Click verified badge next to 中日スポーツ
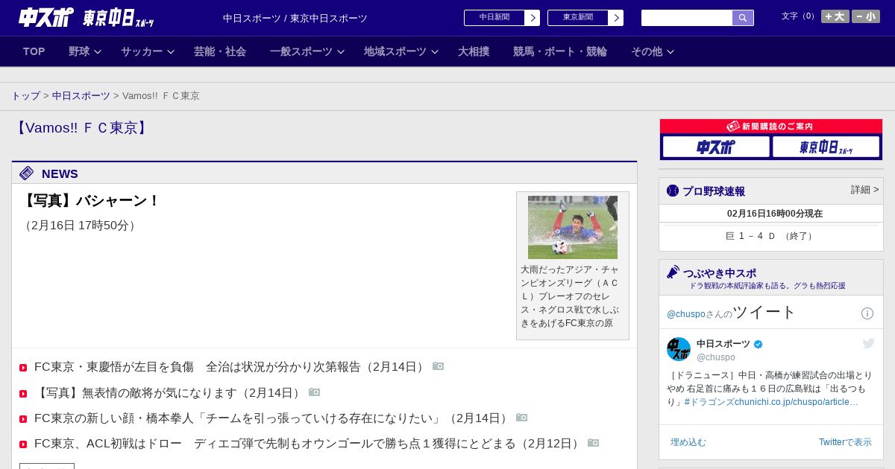Image resolution: width=895 pixels, height=469 pixels. coord(759,344)
